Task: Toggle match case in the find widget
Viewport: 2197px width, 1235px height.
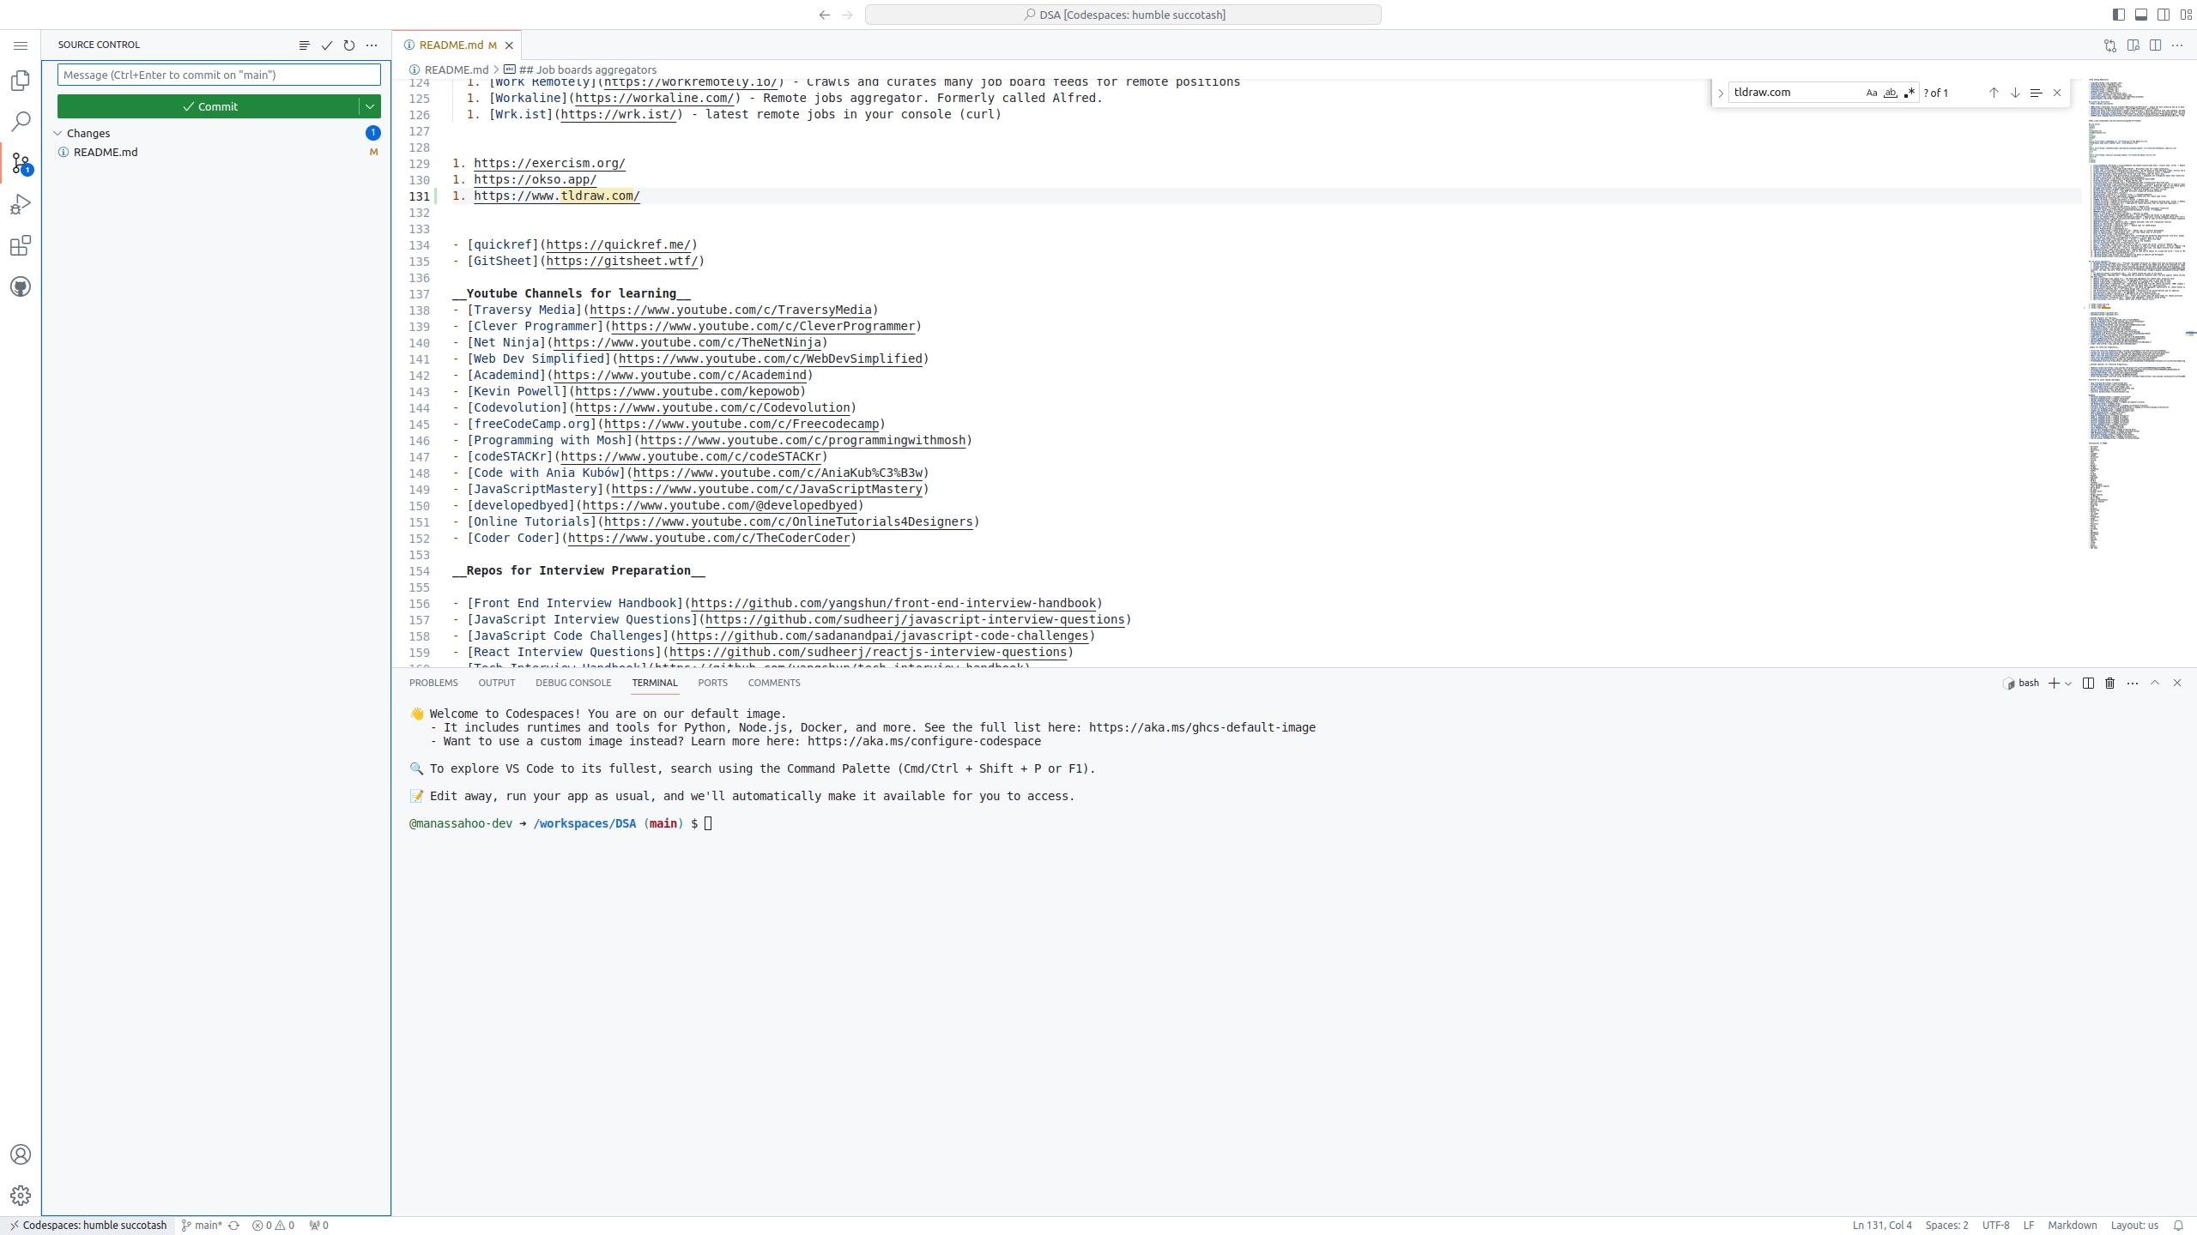Action: click(1871, 92)
